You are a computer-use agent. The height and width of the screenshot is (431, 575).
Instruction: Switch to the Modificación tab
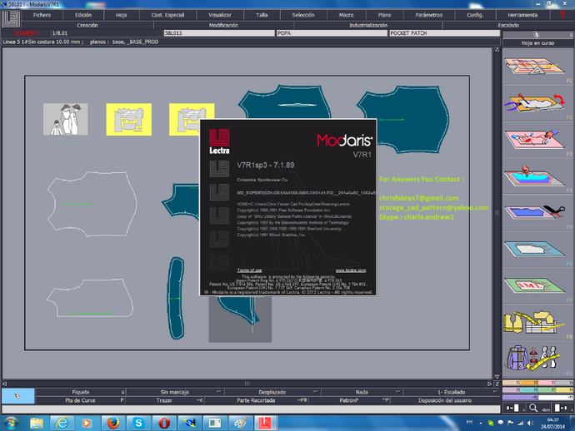(223, 25)
